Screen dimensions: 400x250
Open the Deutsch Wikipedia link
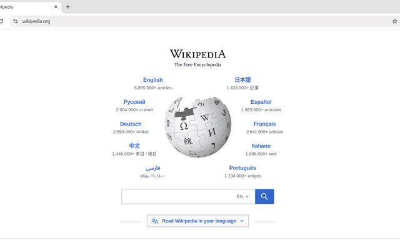[x=131, y=124]
